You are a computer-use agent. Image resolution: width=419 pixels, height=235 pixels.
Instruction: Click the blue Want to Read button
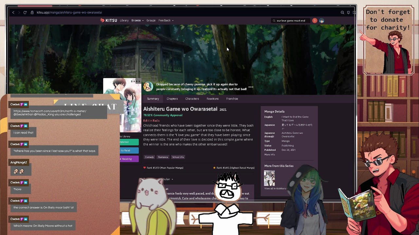pyautogui.click(x=129, y=150)
